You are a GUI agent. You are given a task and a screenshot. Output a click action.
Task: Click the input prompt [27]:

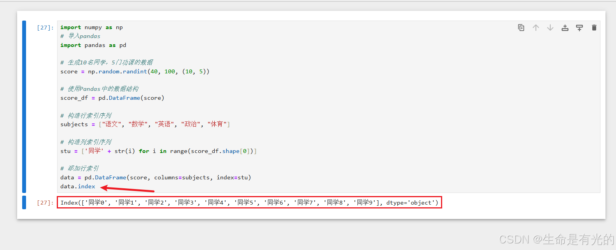point(45,28)
